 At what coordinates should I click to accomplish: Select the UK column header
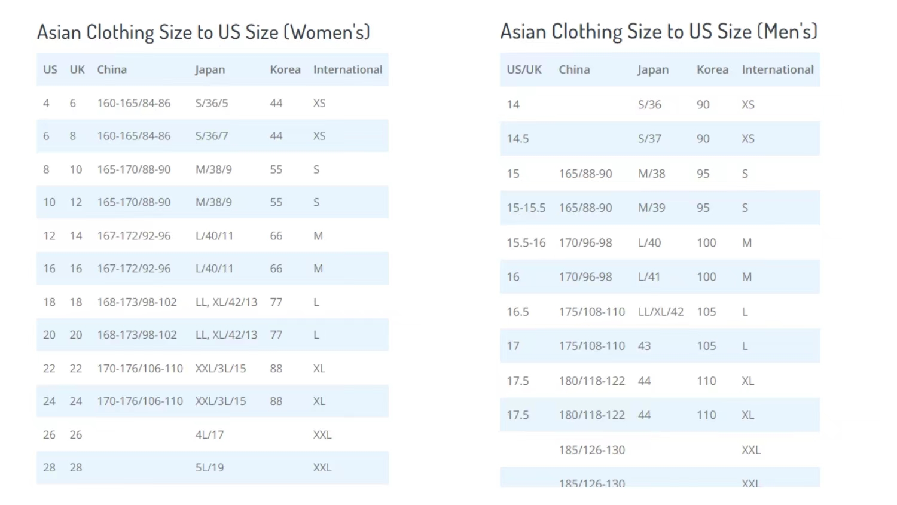[77, 69]
